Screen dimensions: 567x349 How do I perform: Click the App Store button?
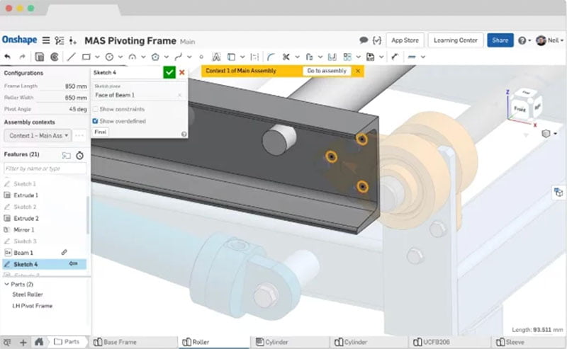click(405, 40)
